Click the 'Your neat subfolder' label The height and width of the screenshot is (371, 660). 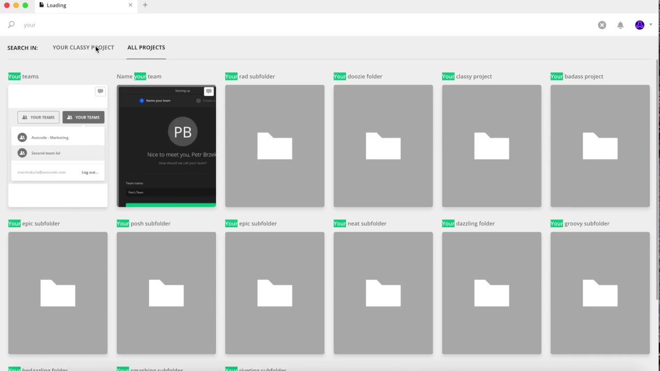pos(360,224)
